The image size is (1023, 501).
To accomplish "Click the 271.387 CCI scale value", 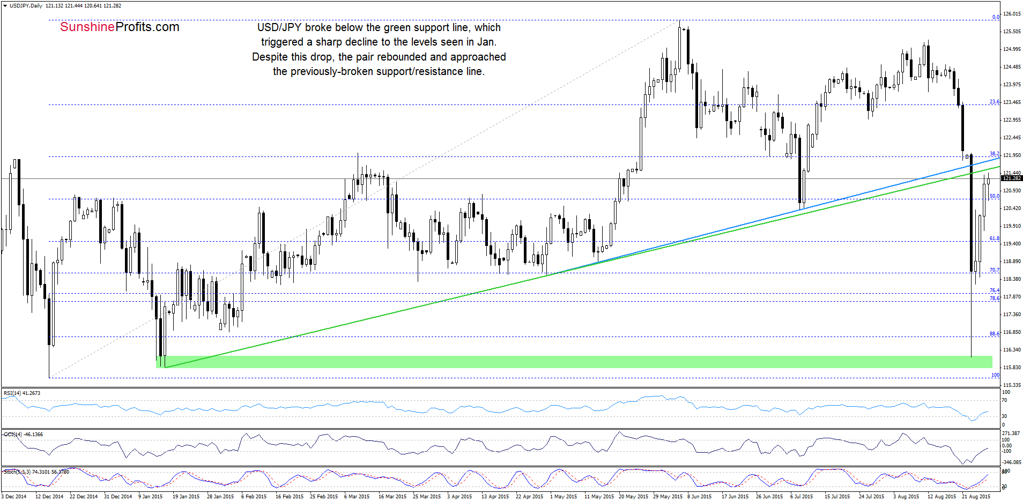I will click(1011, 433).
